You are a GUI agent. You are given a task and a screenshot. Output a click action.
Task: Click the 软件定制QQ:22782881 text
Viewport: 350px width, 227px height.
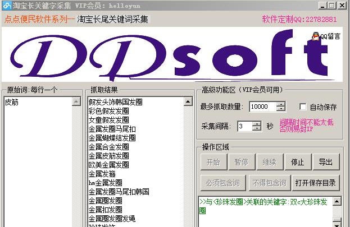pyautogui.click(x=299, y=20)
